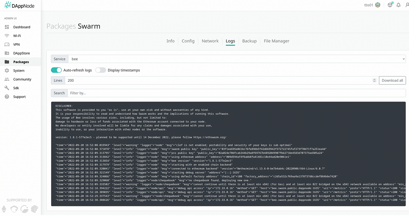
Task: Open the Service dropdown showing bee
Action: (x=237, y=59)
